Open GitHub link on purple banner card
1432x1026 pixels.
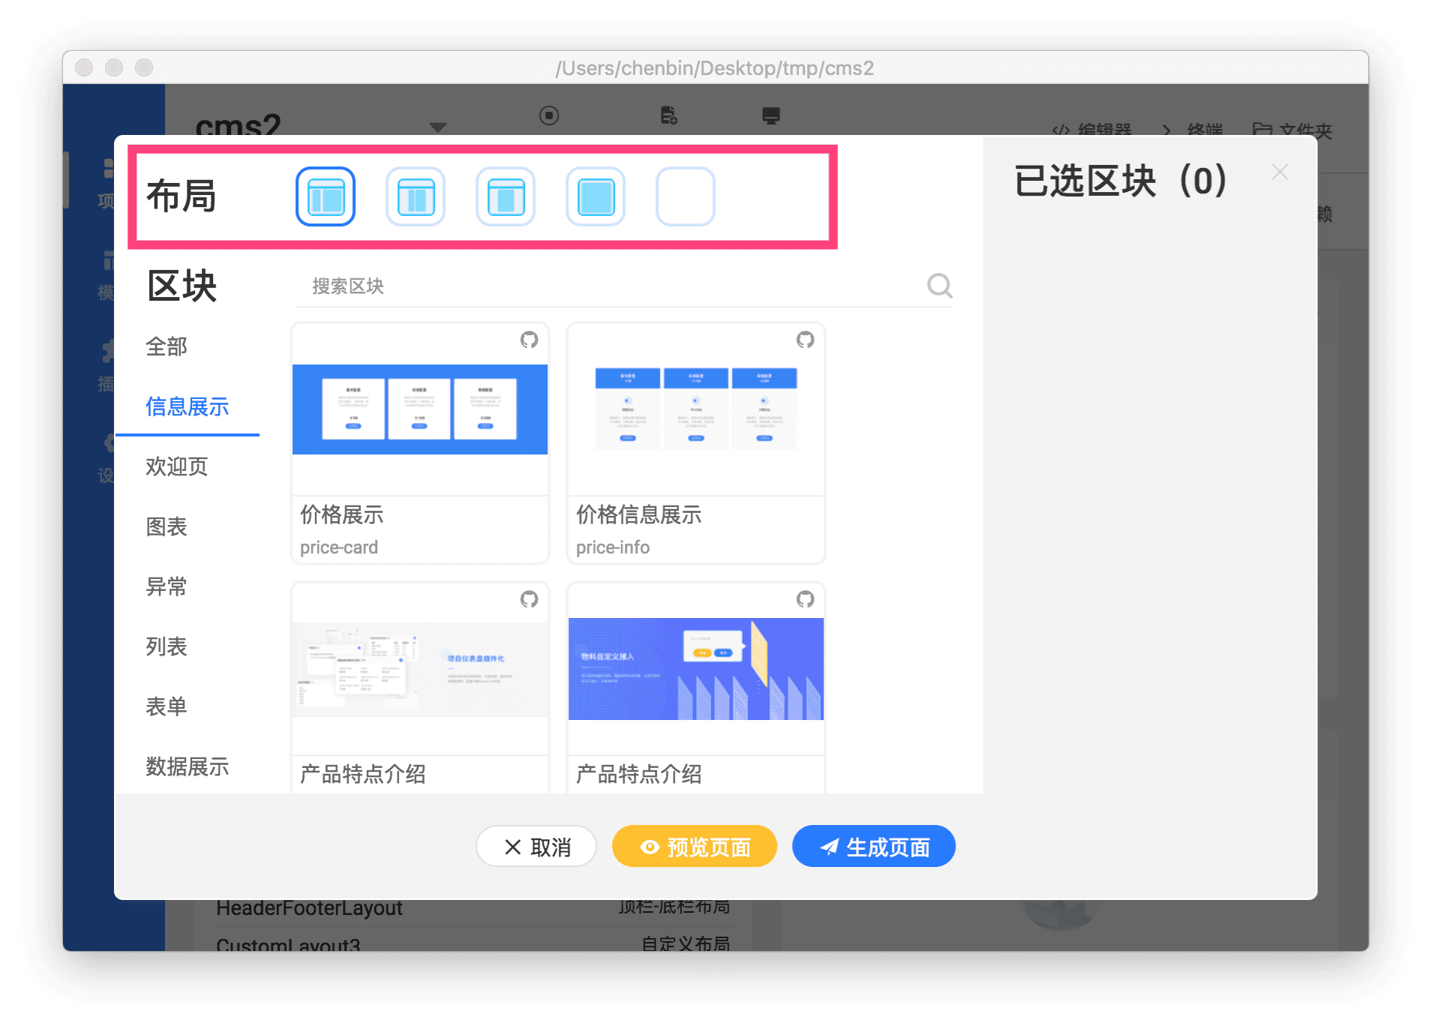tap(806, 599)
